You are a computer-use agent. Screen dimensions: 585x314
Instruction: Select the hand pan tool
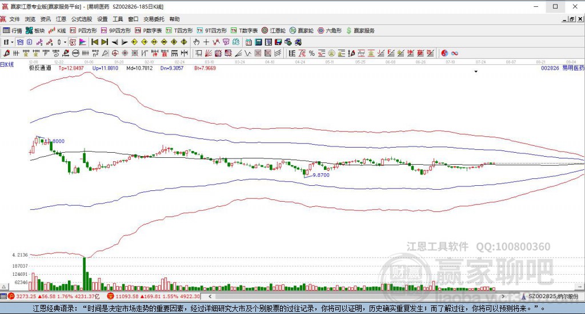(x=197, y=42)
